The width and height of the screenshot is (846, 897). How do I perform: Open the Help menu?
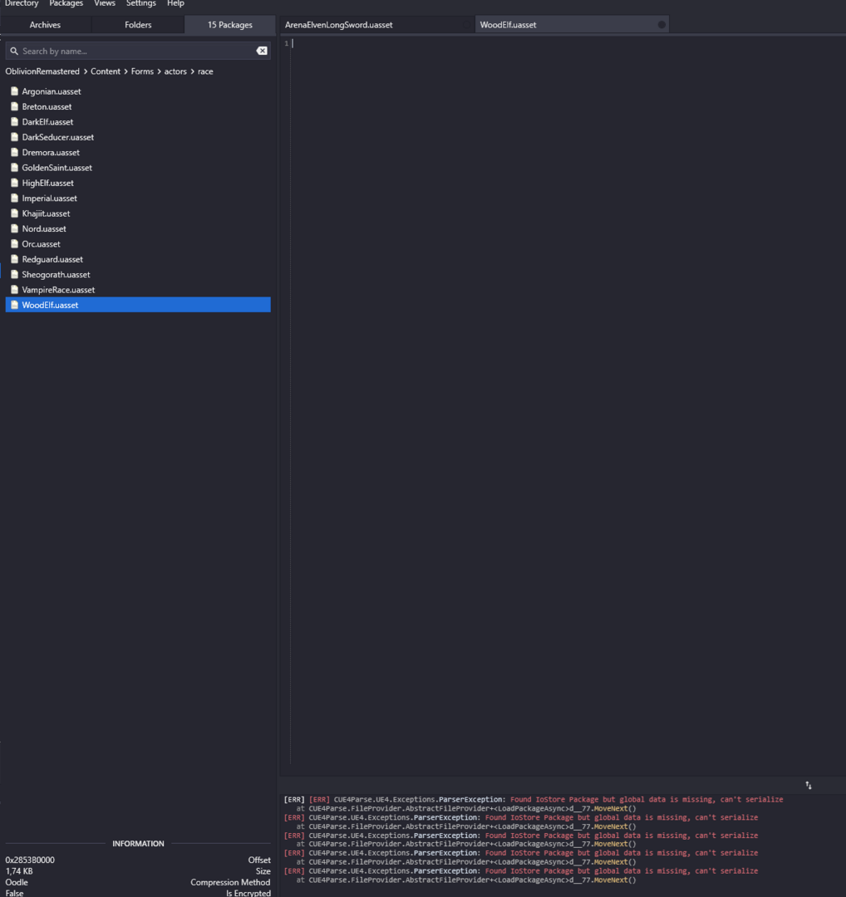pos(175,3)
